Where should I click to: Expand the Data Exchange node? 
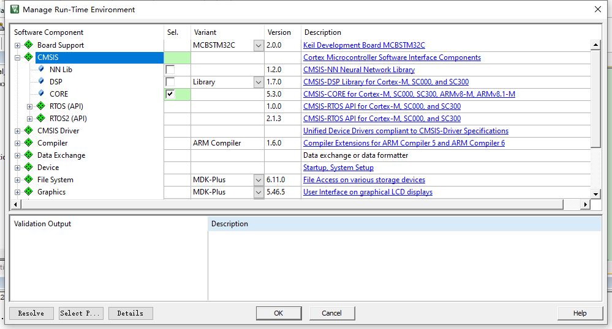(17, 155)
